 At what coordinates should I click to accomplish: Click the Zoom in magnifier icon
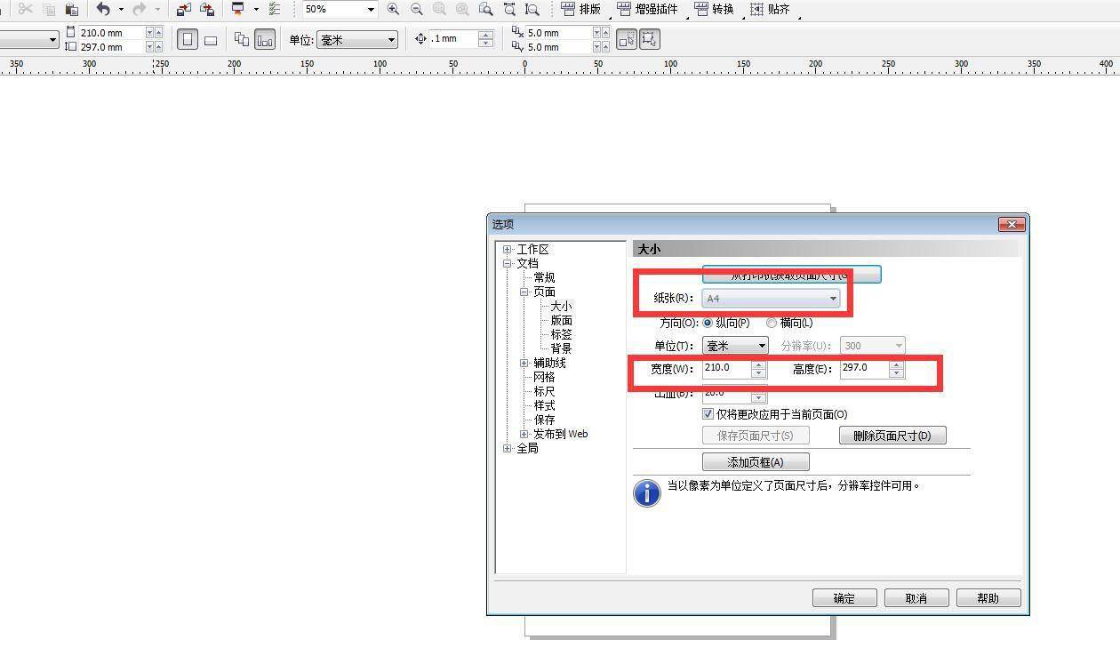click(x=393, y=9)
